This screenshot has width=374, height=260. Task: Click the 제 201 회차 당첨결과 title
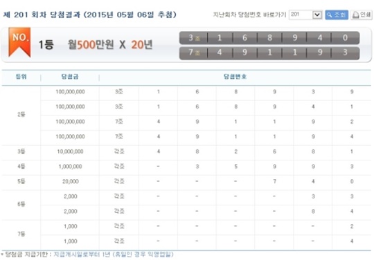coord(42,15)
